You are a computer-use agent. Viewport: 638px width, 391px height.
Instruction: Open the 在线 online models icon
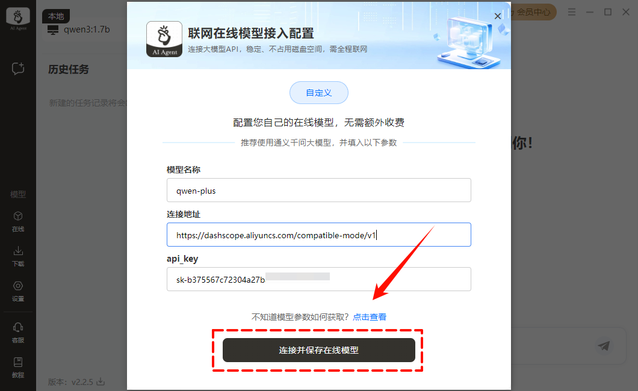(18, 221)
